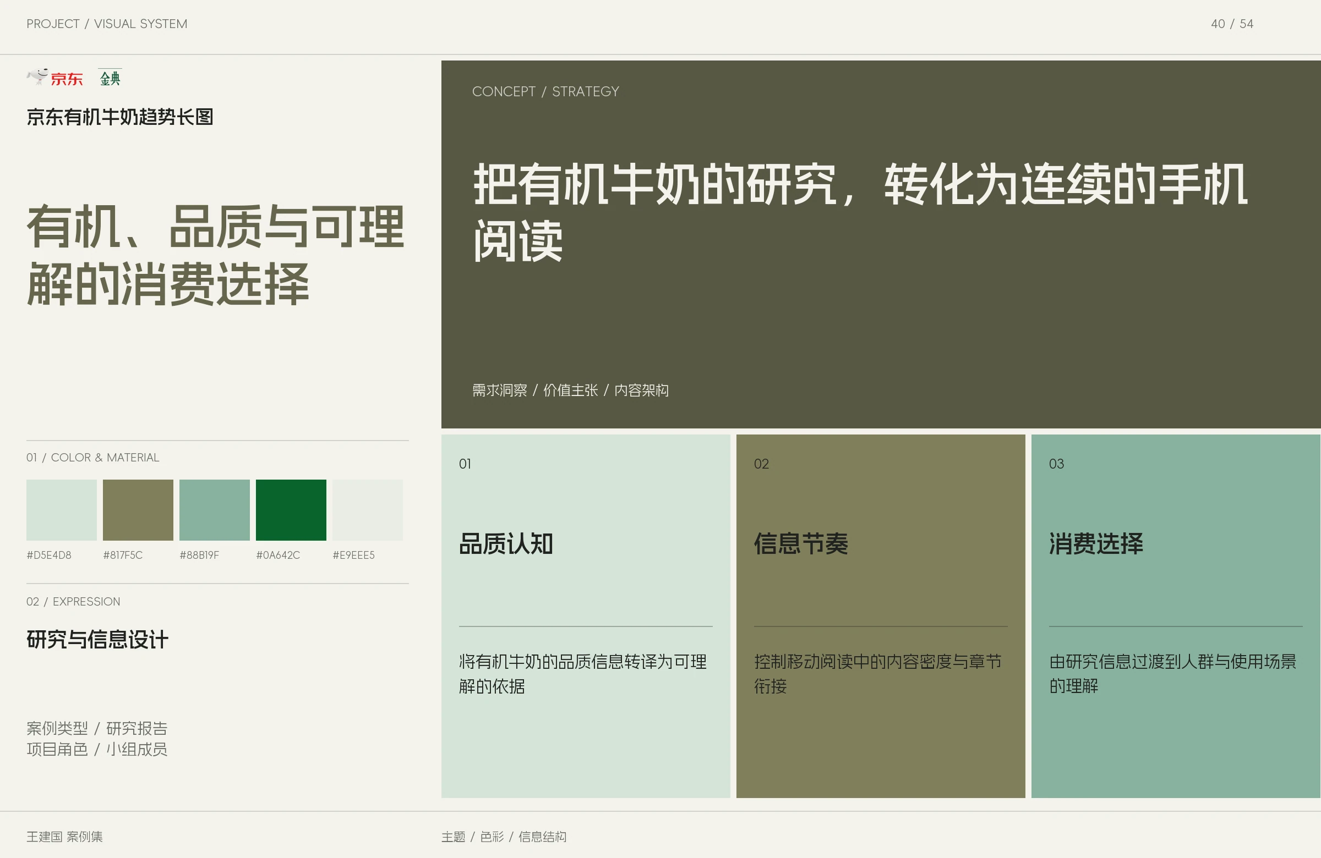Click the footer text 主题 / 色彩 / 信息结构
This screenshot has height=858, width=1321.
(x=504, y=837)
